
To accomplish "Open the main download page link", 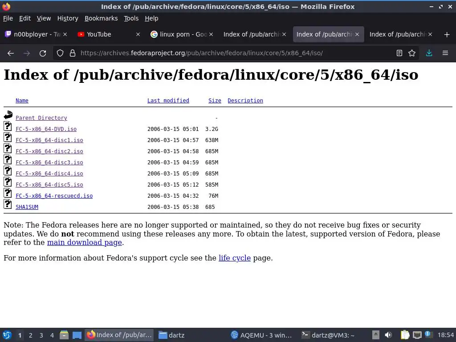I will (x=84, y=243).
